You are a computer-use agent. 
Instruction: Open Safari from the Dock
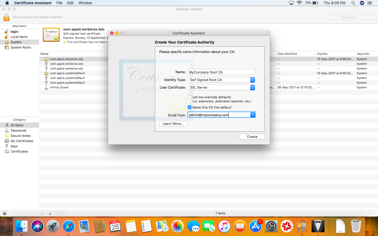click(69, 226)
